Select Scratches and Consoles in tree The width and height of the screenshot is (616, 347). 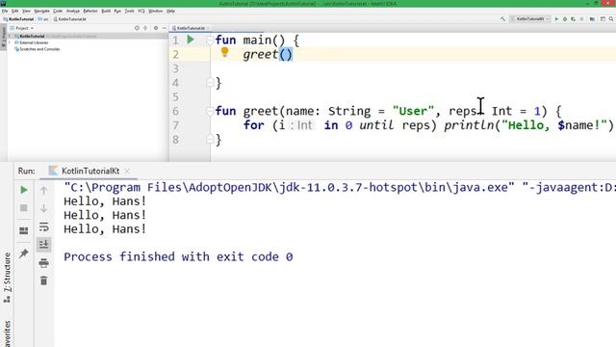click(37, 49)
